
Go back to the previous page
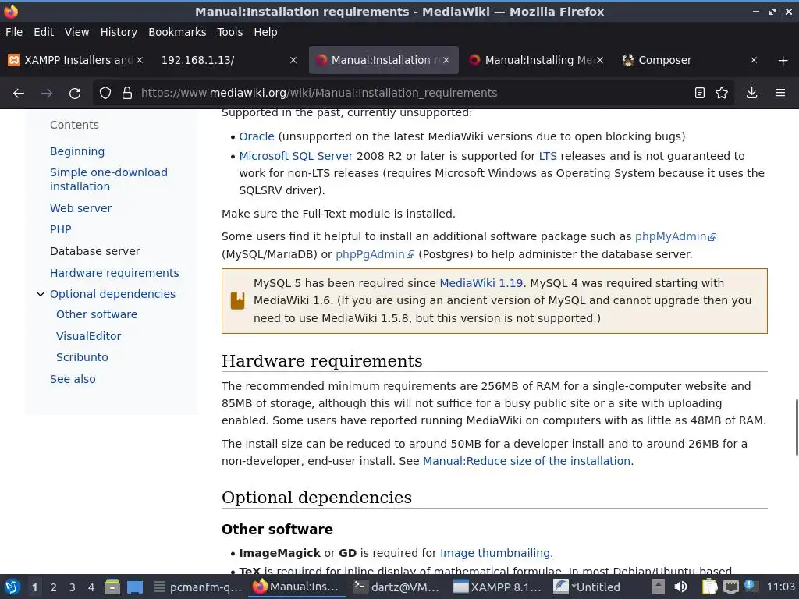coord(19,94)
